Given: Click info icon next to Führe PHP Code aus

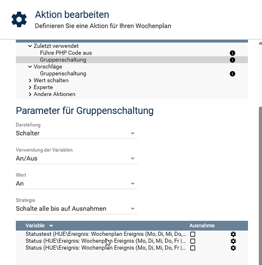Looking at the screenshot, I should point(232,53).
